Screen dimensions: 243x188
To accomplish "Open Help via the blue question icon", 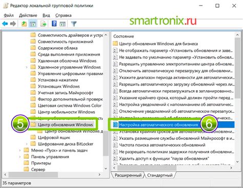I will (x=54, y=24).
